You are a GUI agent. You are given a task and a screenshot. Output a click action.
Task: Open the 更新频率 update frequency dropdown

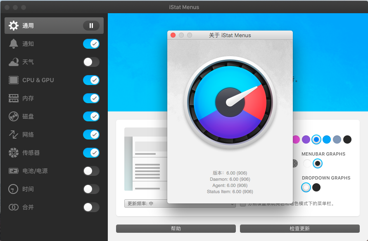[180, 203]
